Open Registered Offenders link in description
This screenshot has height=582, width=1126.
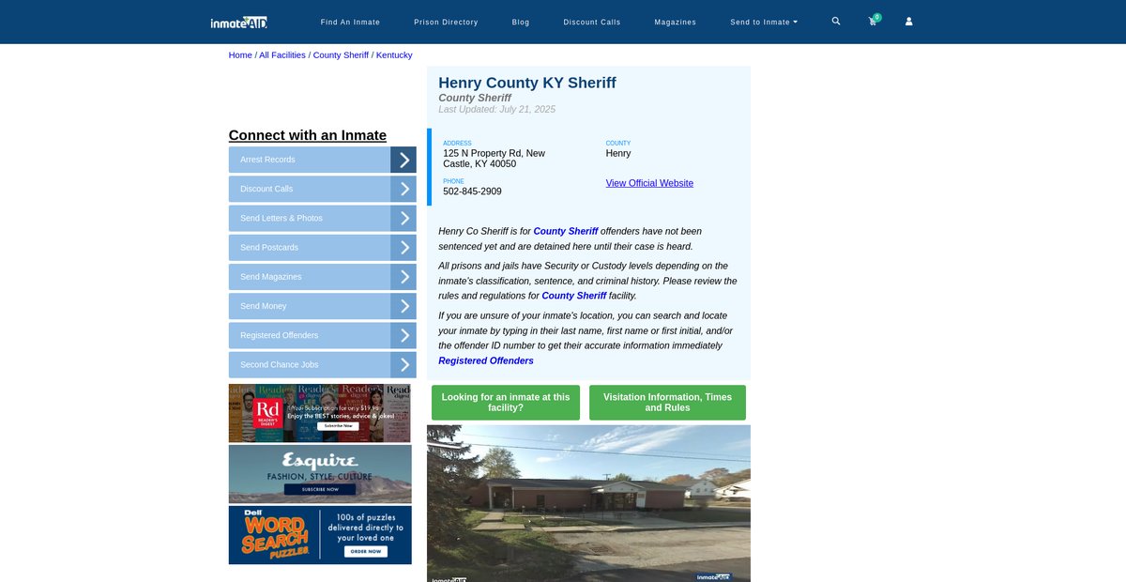pyautogui.click(x=486, y=360)
